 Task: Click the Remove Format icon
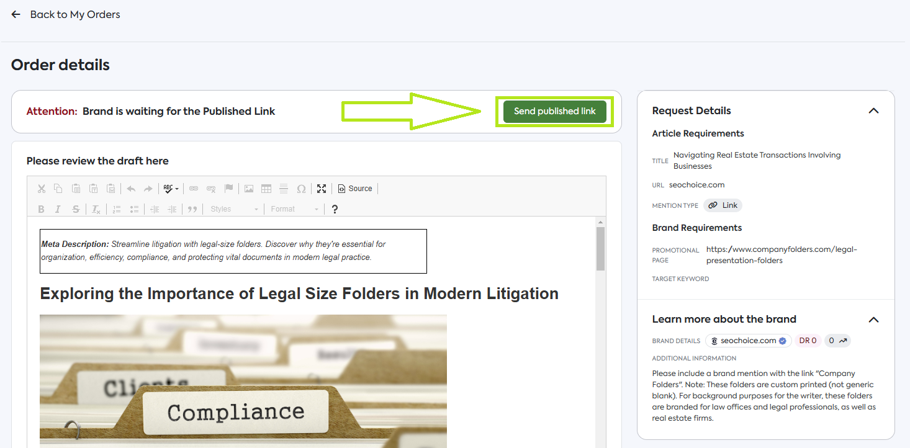pos(96,209)
